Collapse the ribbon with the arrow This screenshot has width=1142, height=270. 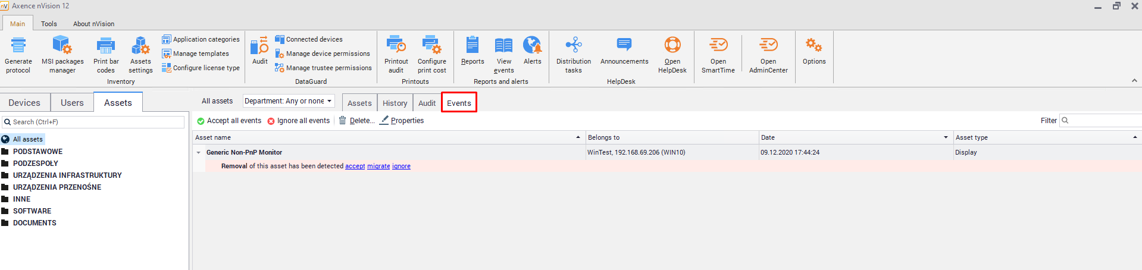[1134, 81]
